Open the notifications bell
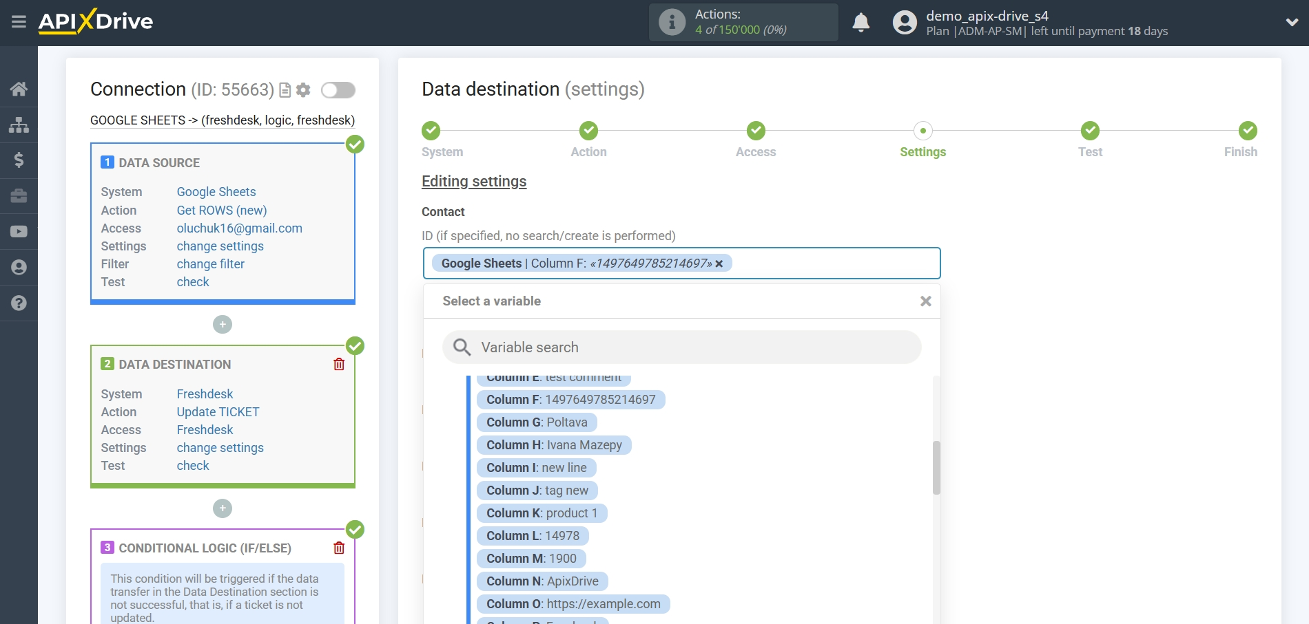The height and width of the screenshot is (624, 1309). (x=860, y=23)
